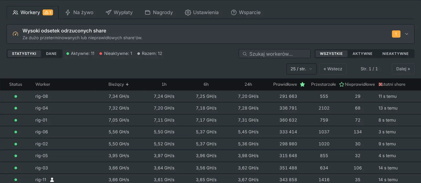
Task: Click the Wstecz pagination button
Action: [333, 69]
